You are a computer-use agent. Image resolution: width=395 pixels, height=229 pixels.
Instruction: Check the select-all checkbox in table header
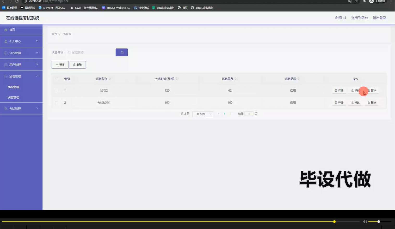(57, 78)
